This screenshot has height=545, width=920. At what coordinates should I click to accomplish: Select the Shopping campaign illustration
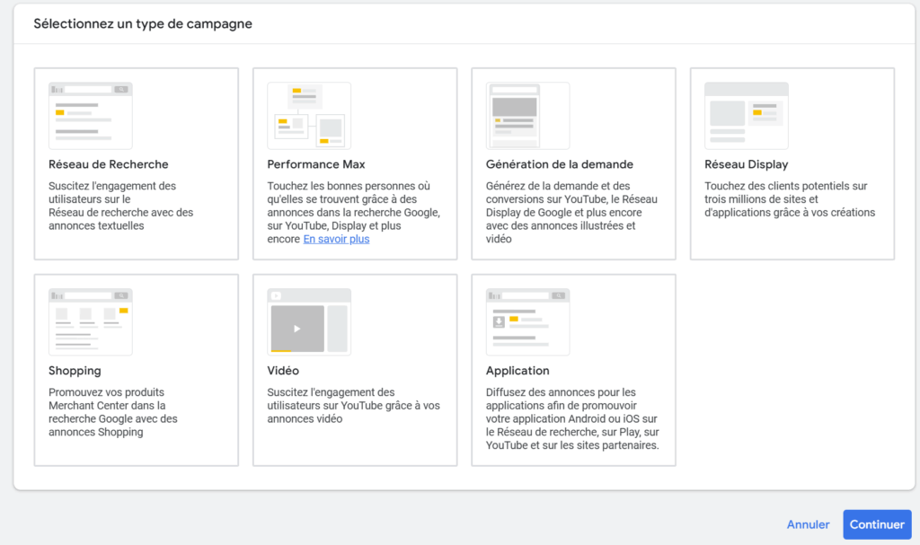[91, 322]
